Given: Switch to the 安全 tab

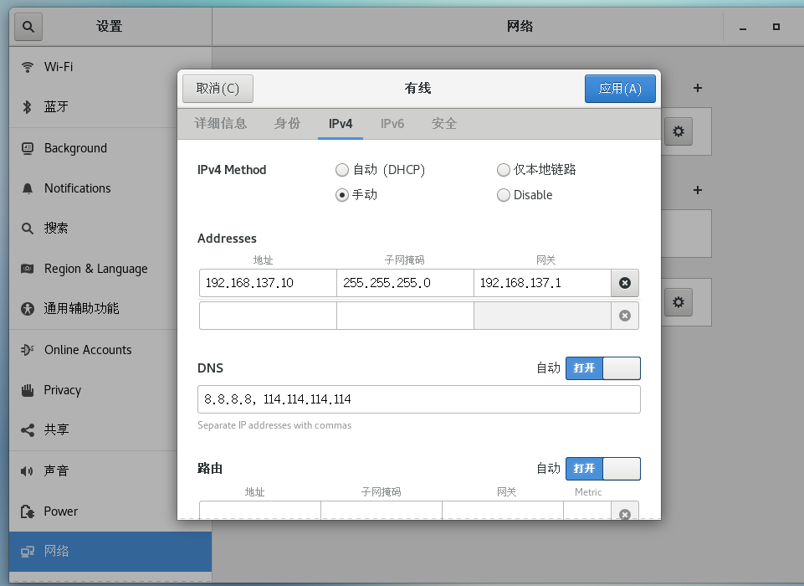Looking at the screenshot, I should pyautogui.click(x=444, y=124).
